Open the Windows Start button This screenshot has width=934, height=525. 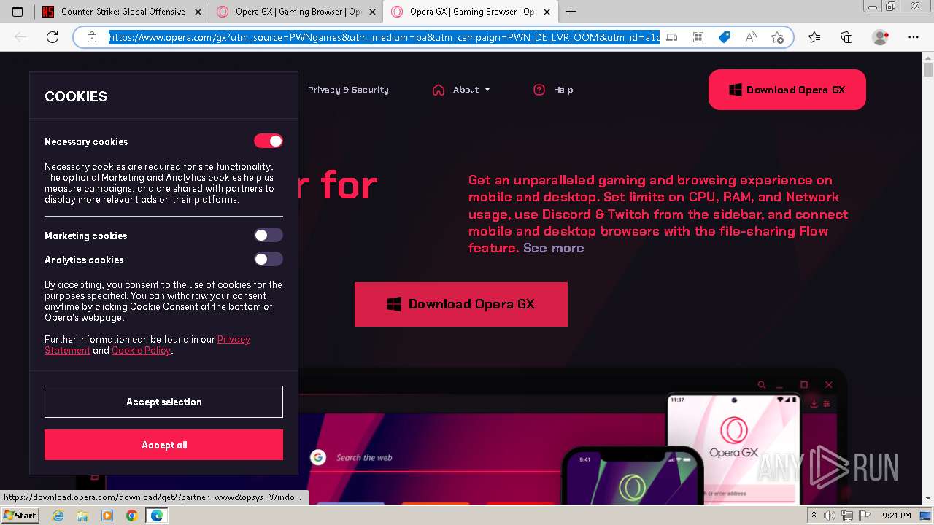pos(20,515)
